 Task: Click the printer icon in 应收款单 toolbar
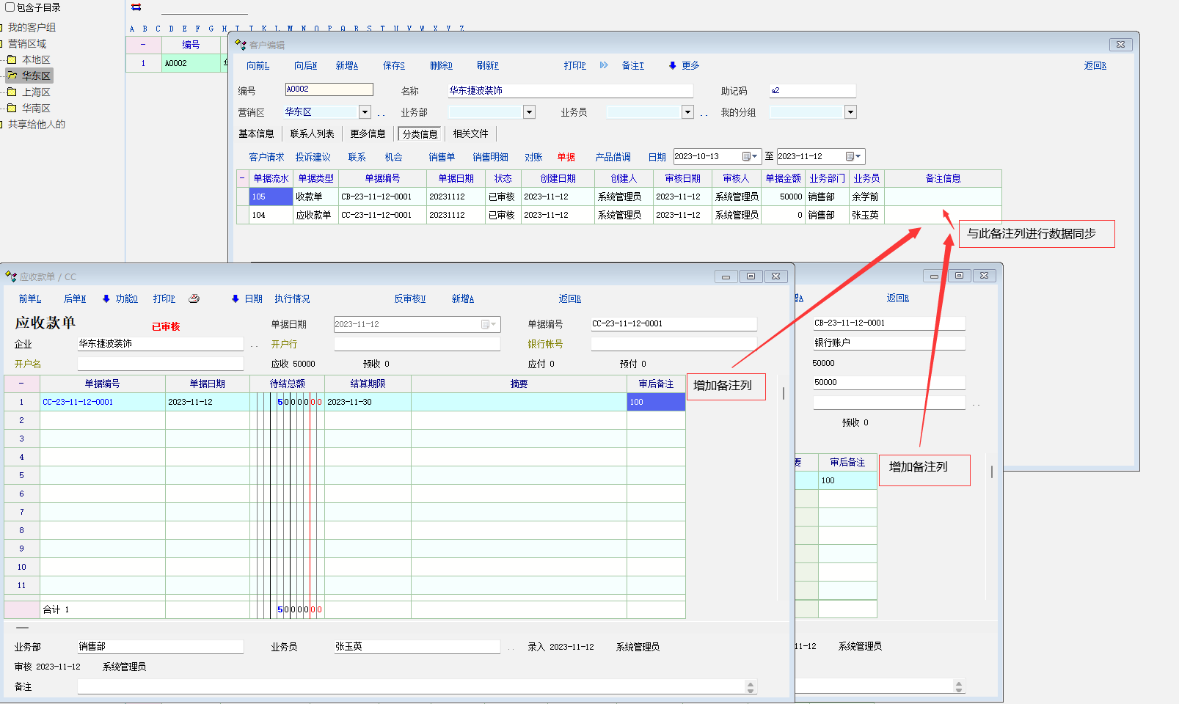tap(194, 298)
